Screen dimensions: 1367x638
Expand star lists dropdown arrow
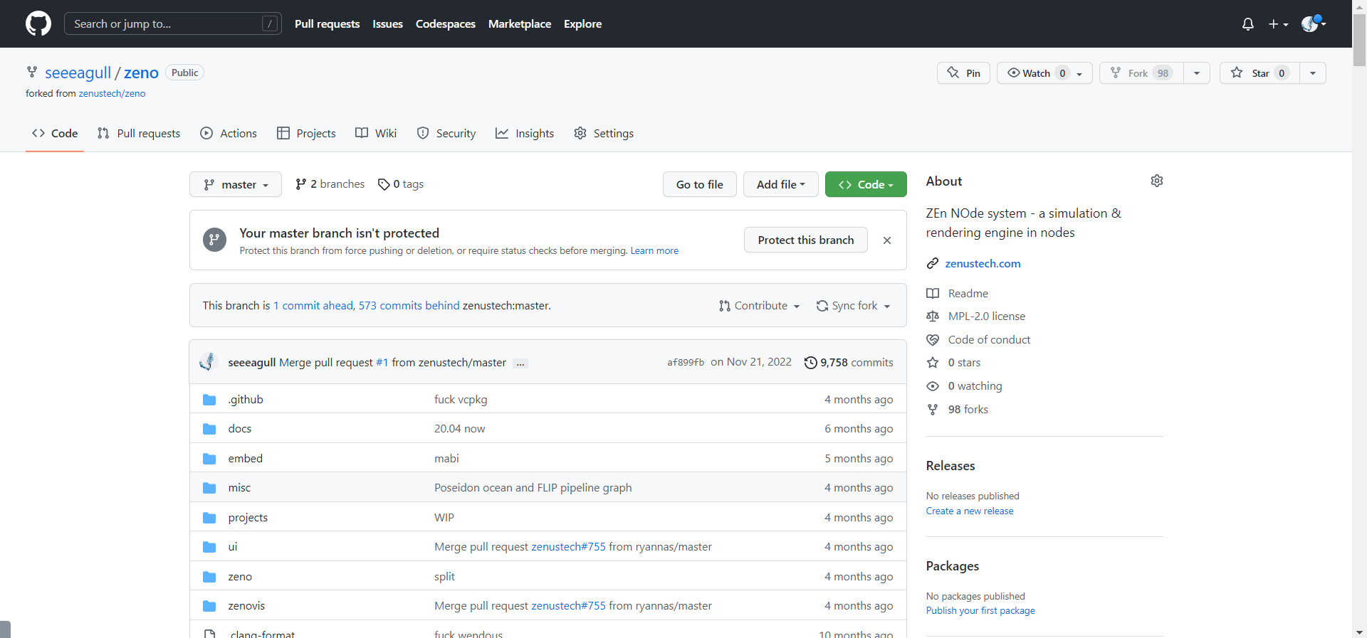click(1313, 73)
